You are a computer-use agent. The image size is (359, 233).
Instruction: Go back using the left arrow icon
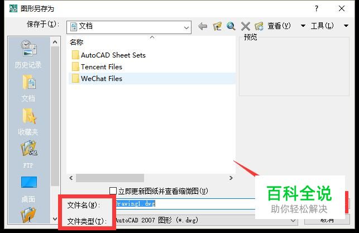[x=203, y=26]
